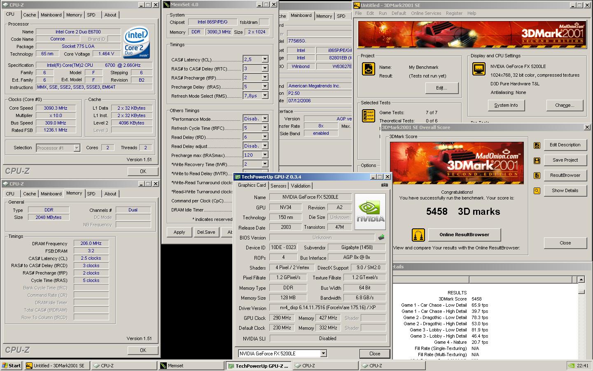The height and width of the screenshot is (371, 593).
Task: Open the Mainboard tab in lower CPU-Z
Action: click(x=51, y=194)
